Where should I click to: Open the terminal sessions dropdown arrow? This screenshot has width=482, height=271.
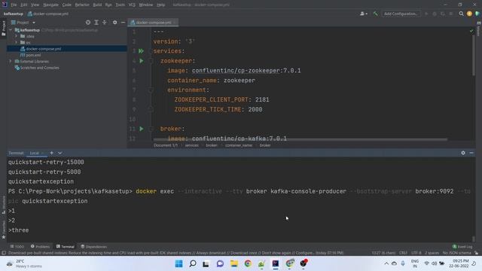[x=60, y=153]
